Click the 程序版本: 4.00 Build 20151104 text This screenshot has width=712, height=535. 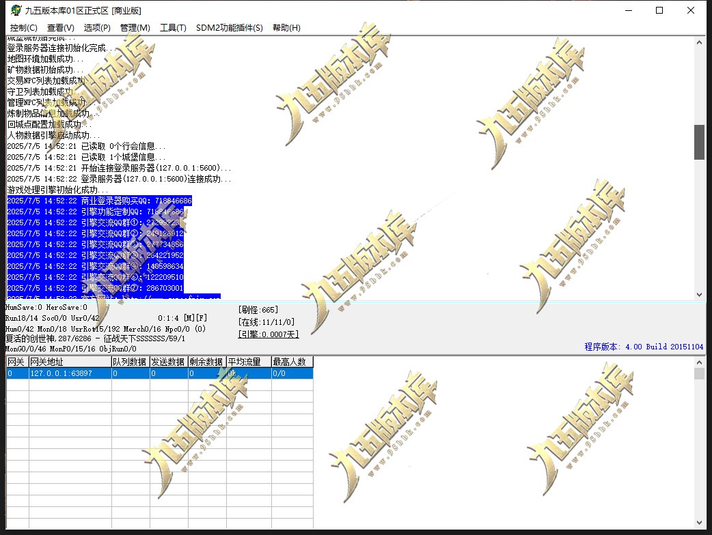click(x=644, y=347)
